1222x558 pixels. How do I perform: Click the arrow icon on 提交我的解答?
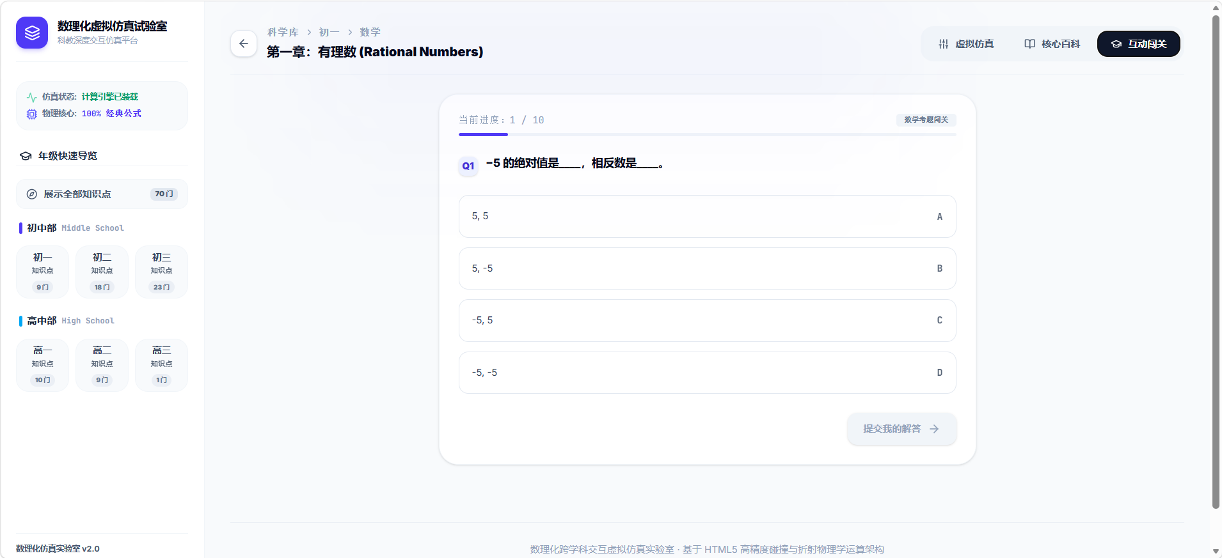934,429
